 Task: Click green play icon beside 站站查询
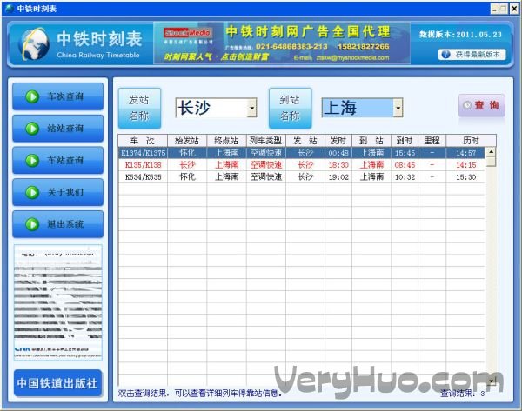click(x=32, y=129)
